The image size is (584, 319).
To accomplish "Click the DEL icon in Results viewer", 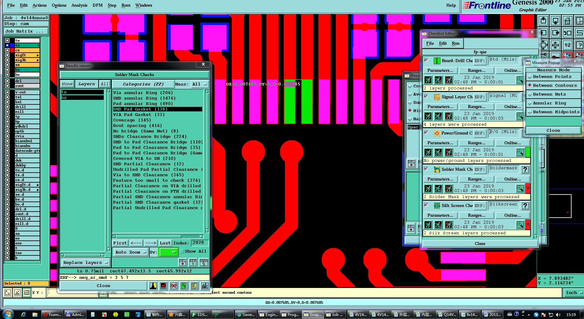I will coord(182,262).
